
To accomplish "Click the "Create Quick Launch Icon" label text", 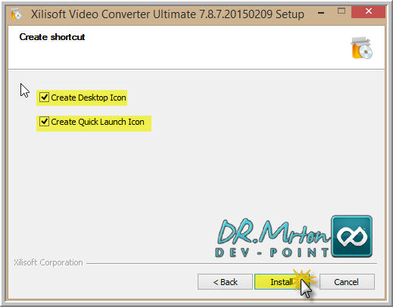I will (x=98, y=122).
